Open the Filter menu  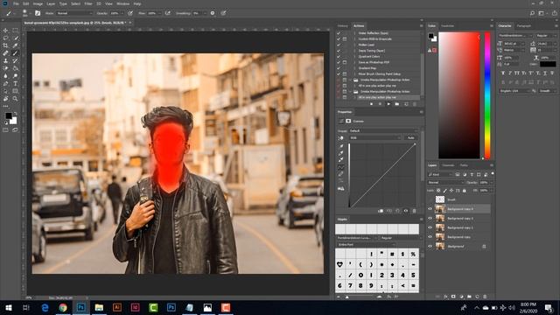88,3
